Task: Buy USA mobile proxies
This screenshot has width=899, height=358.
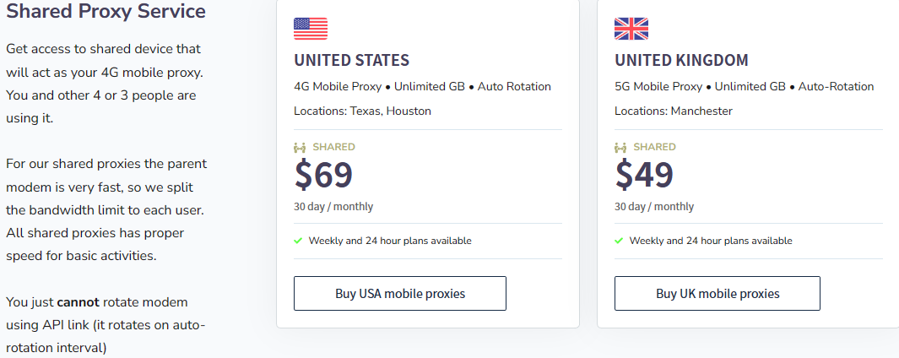Action: point(399,294)
